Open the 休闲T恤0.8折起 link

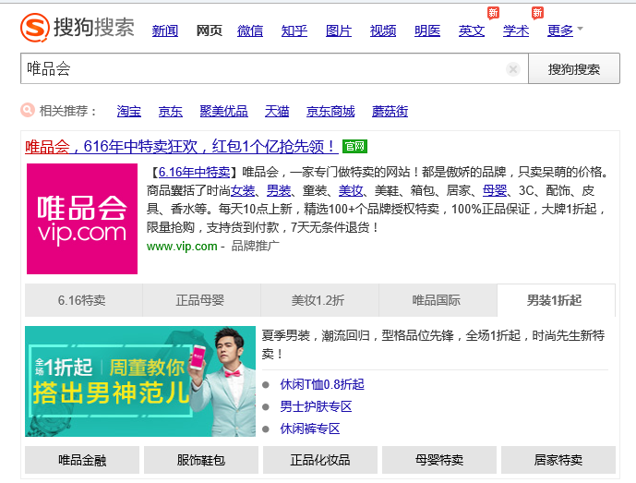322,384
